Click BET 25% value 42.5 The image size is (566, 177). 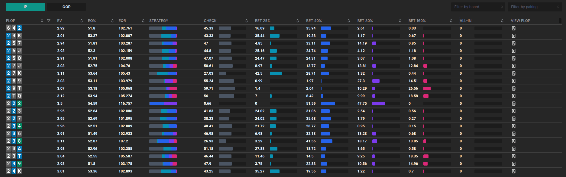coord(259,73)
